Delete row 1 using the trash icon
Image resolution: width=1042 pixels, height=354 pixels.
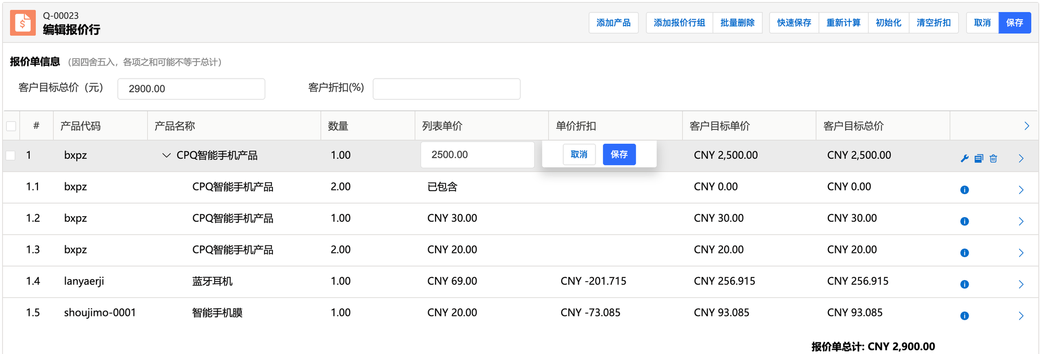pos(994,159)
